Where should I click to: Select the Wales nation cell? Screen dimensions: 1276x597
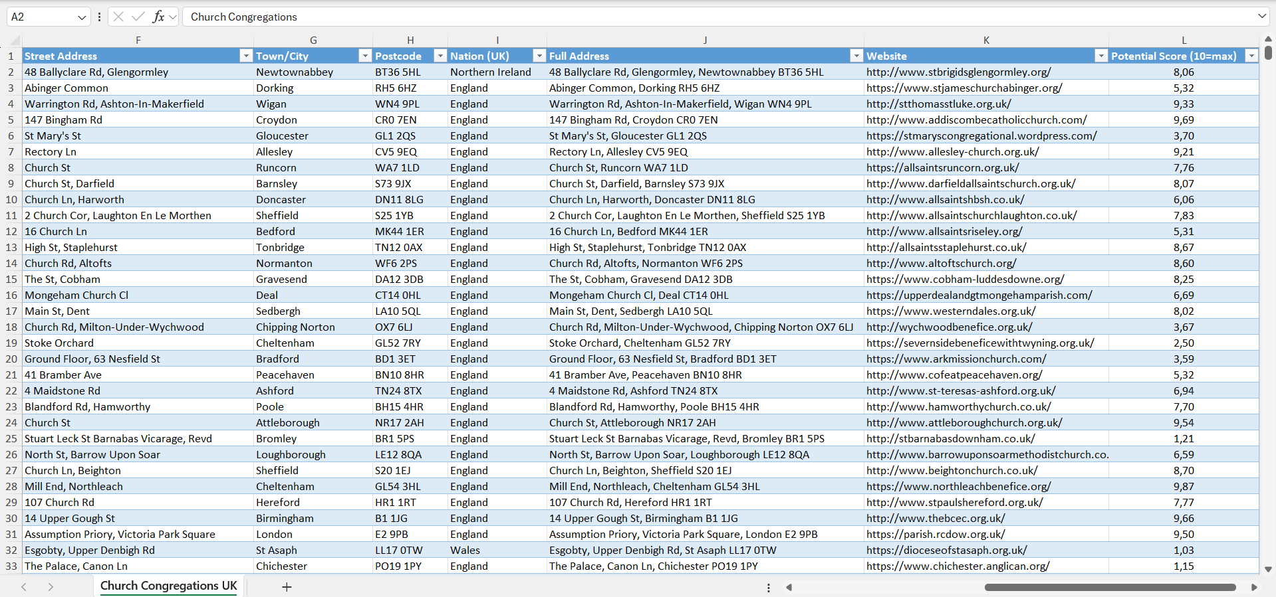point(497,551)
